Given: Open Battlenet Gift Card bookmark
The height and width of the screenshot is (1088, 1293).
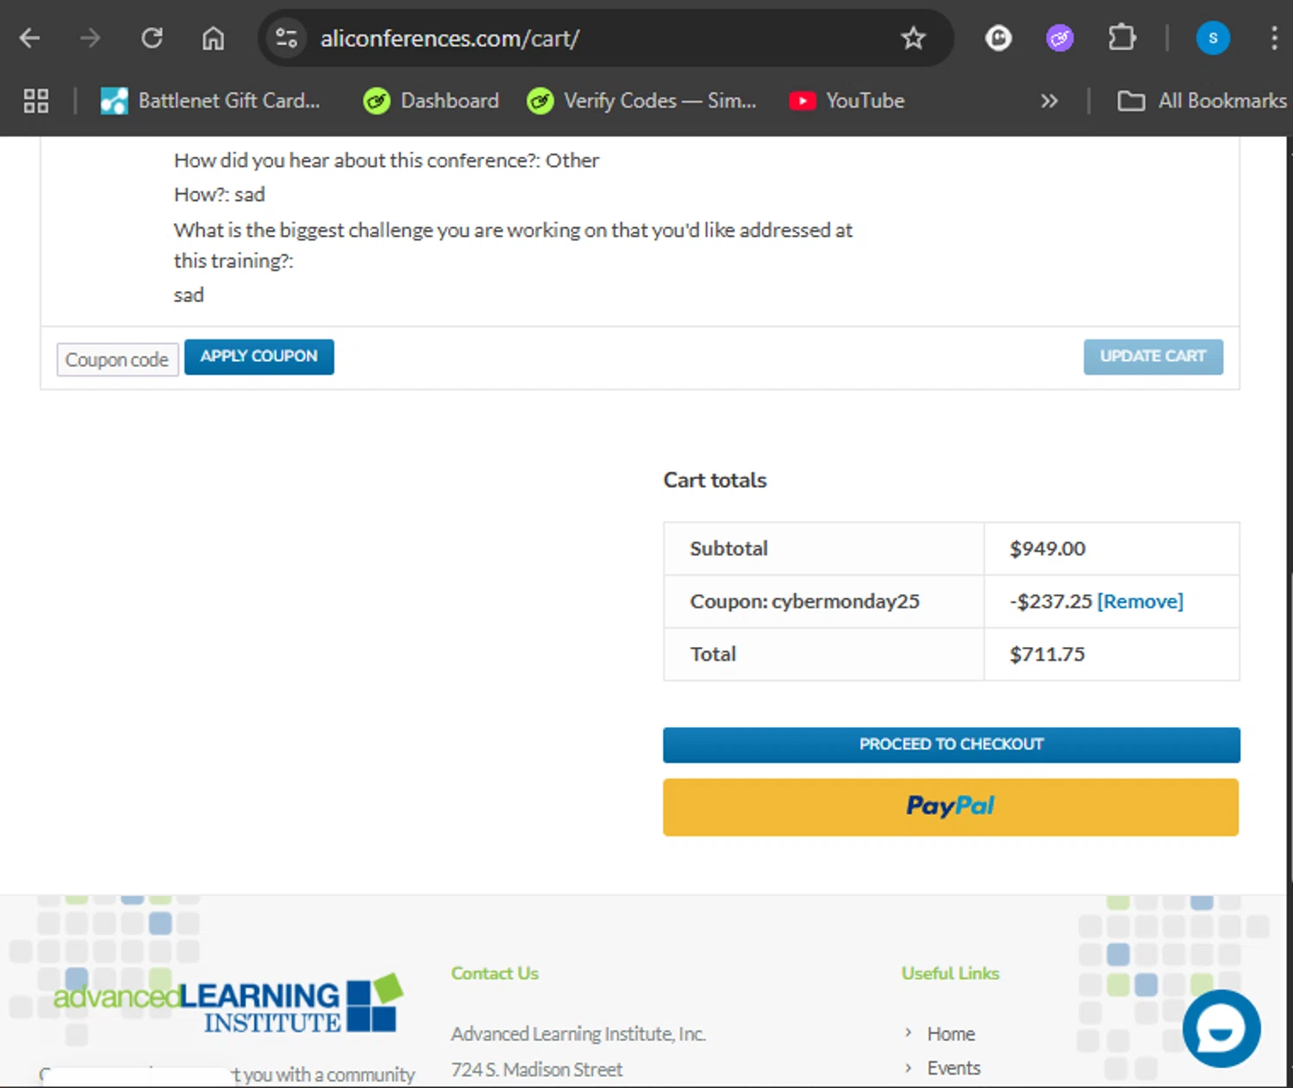Looking at the screenshot, I should [x=210, y=101].
